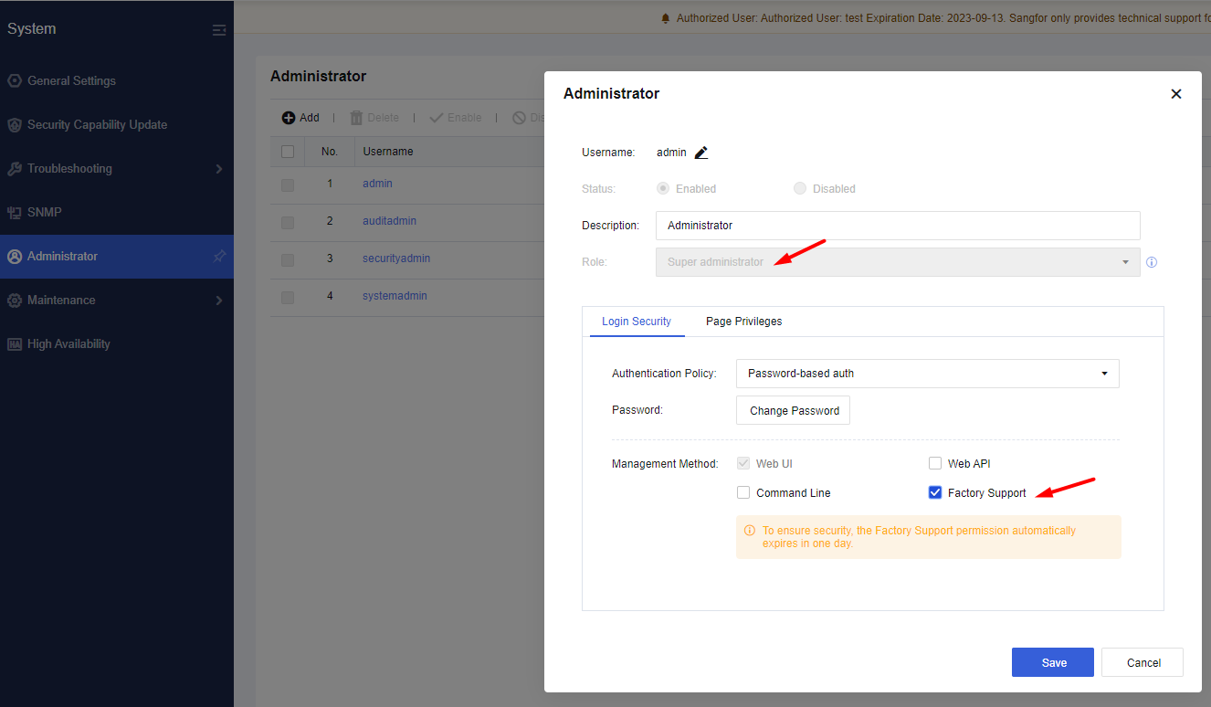
Task: Close the Administrator dialog with X
Action: [x=1175, y=94]
